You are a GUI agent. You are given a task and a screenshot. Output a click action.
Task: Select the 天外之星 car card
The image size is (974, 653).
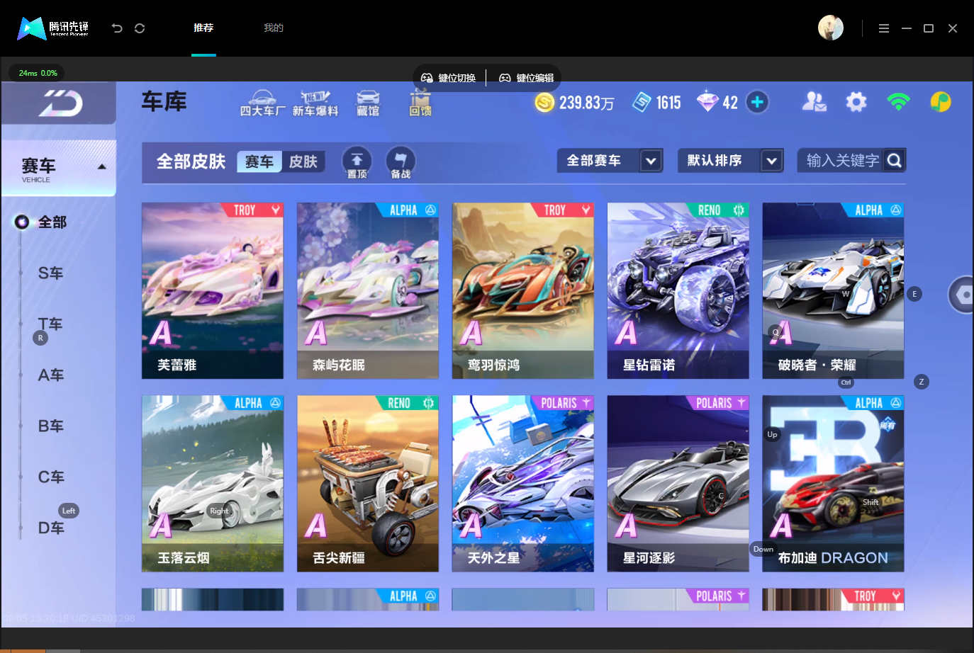tap(523, 484)
